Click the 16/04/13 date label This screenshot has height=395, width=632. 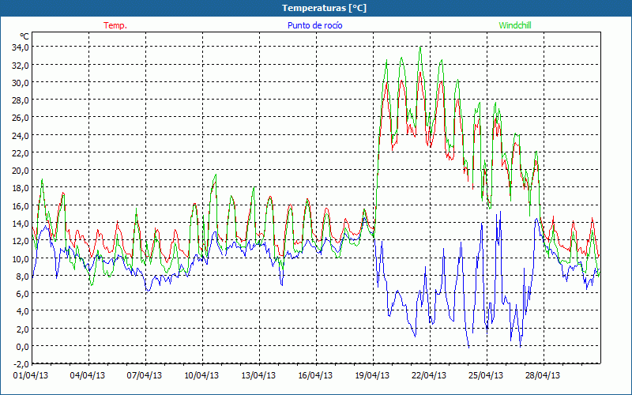(315, 376)
